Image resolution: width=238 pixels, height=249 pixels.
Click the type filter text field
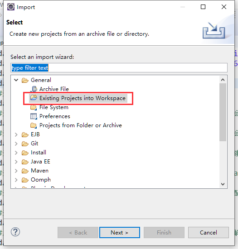119,68
